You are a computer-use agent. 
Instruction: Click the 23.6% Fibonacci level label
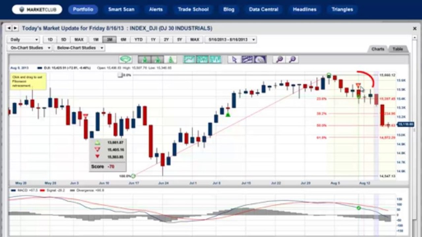[322, 98]
